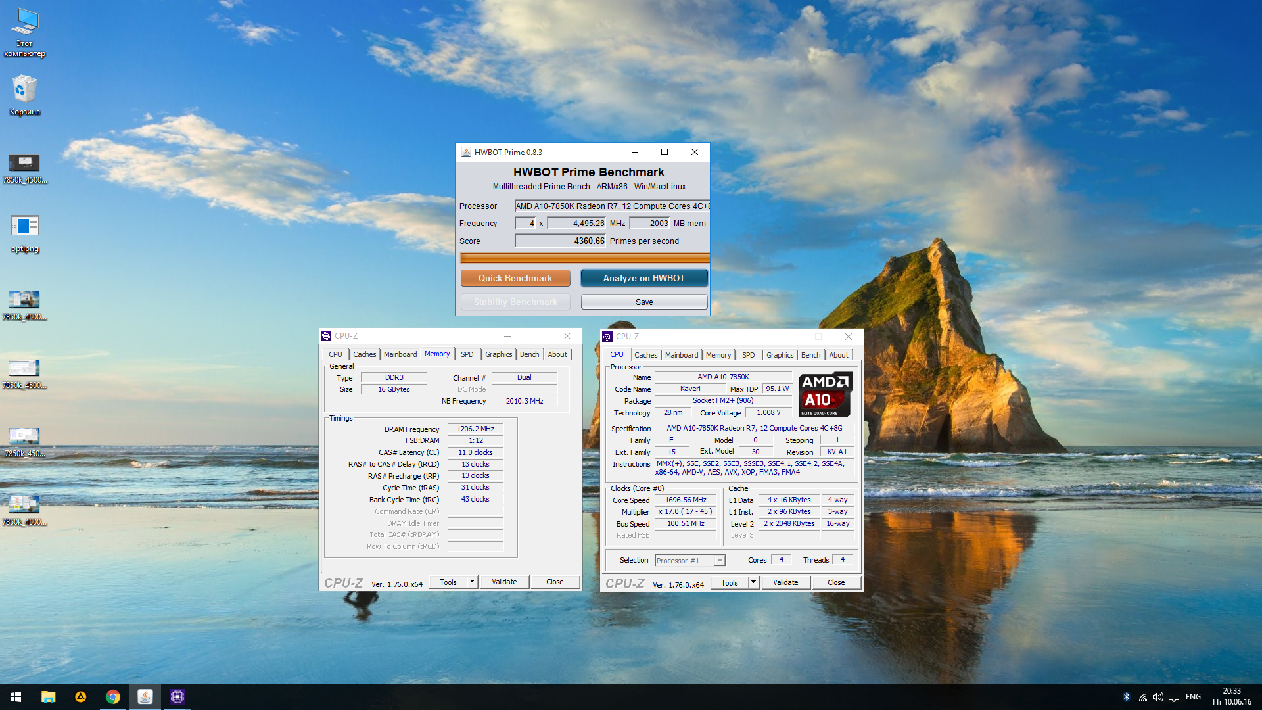Click the left CPU-Z window title icon
This screenshot has height=710, width=1262.
(326, 336)
